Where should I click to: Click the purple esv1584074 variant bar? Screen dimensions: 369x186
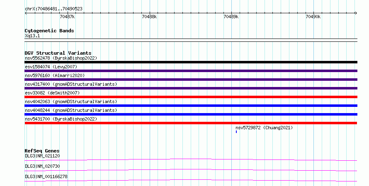tap(191, 71)
